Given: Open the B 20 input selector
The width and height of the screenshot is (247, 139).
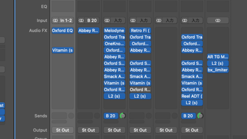Looking at the screenshot, I should click(92, 21).
